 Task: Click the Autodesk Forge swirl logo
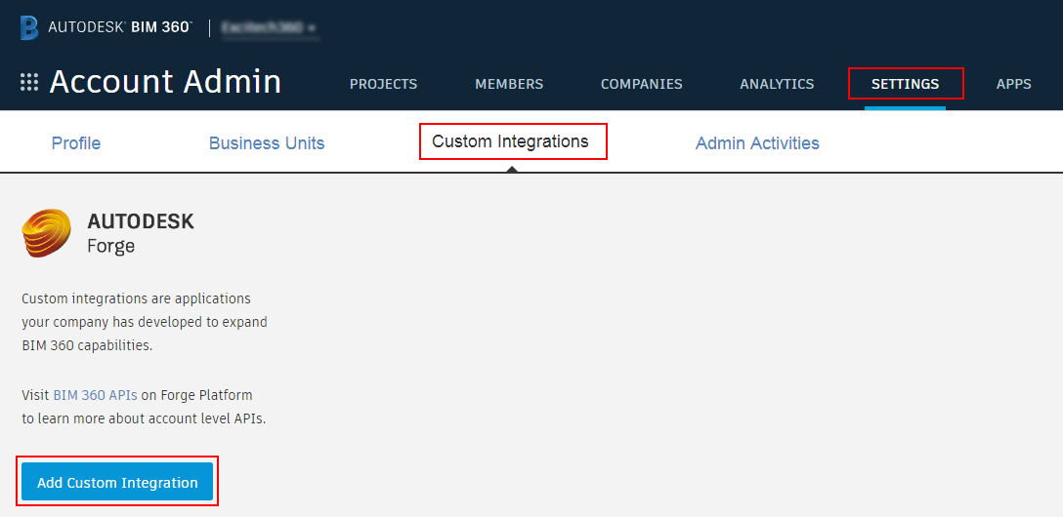[x=47, y=233]
